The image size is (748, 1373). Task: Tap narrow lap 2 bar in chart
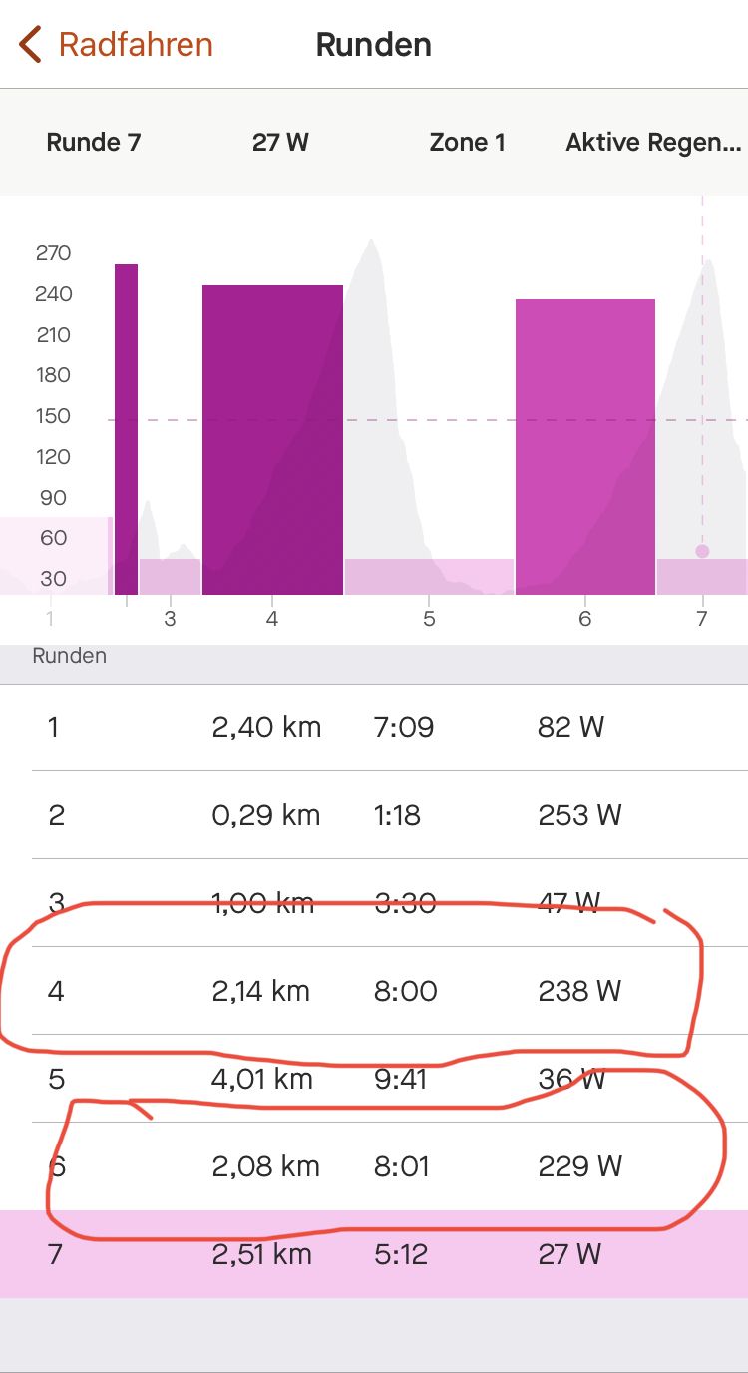pyautogui.click(x=126, y=429)
